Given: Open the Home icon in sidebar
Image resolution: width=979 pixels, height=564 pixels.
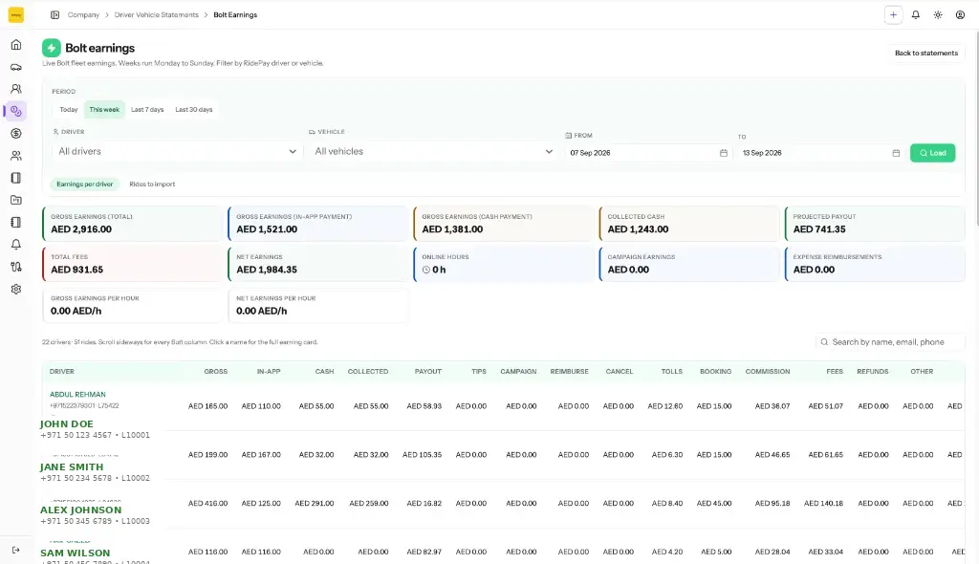Looking at the screenshot, I should [16, 44].
